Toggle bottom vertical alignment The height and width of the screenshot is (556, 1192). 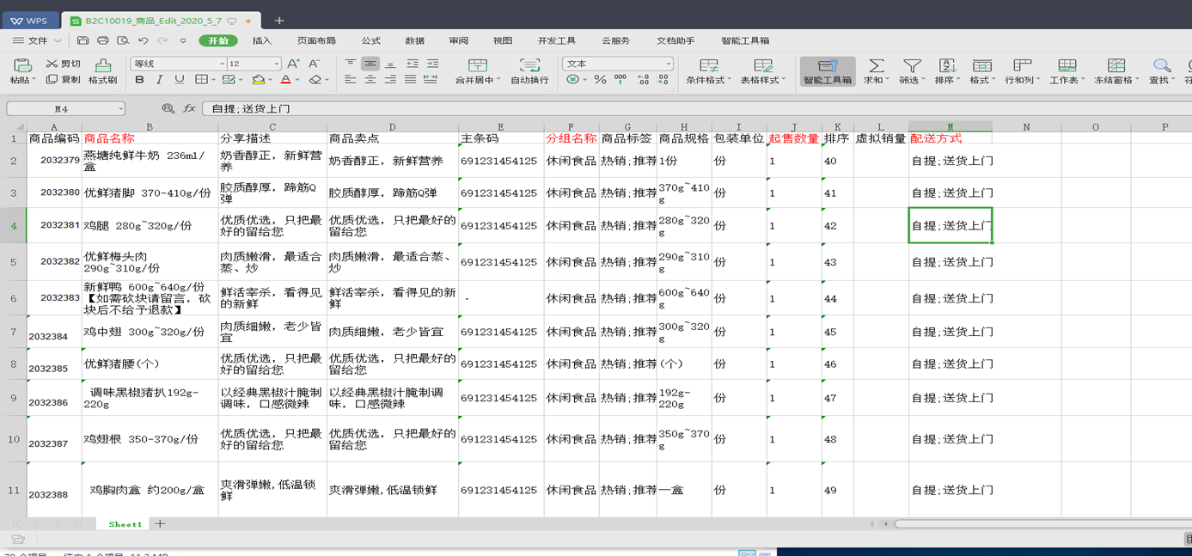(390, 64)
